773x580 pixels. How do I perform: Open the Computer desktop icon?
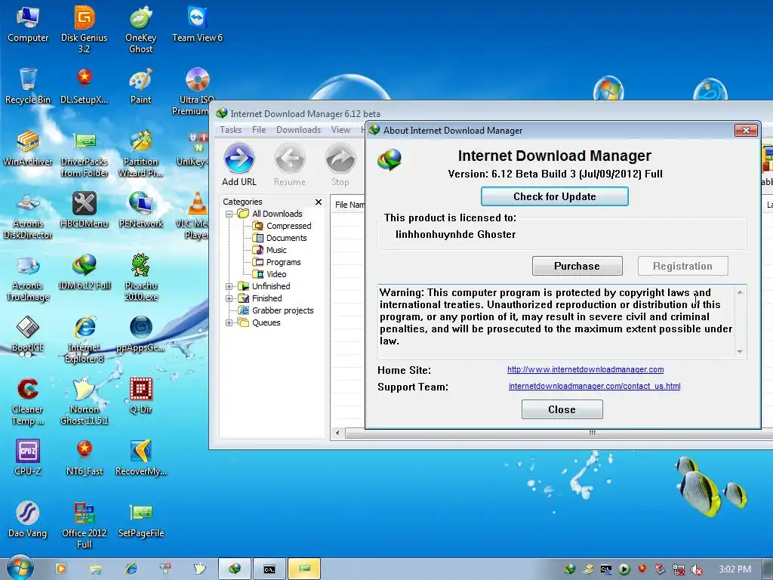click(28, 23)
